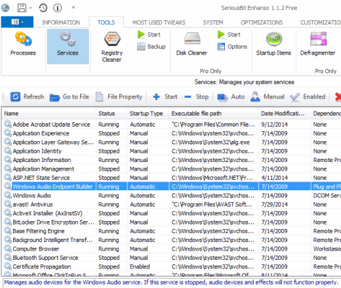Sort by the Dependencies column header

tap(326, 113)
